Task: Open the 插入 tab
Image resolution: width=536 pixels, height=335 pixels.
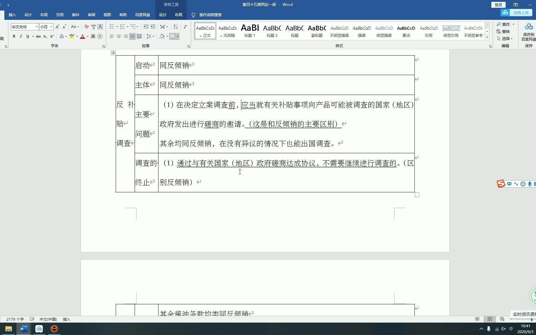Action: point(12,15)
